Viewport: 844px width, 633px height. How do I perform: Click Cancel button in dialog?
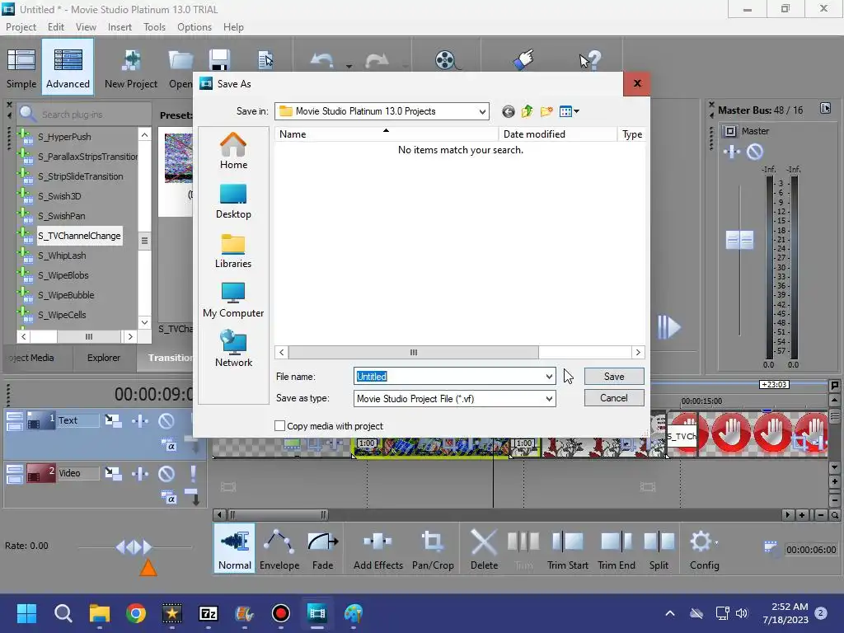click(614, 398)
